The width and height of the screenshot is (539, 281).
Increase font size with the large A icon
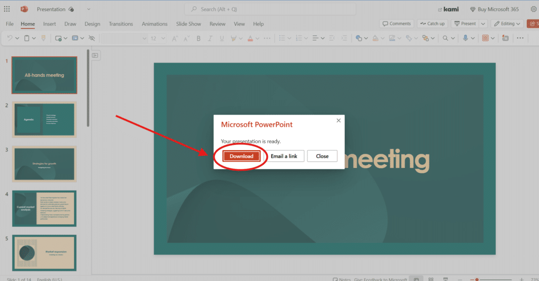tap(175, 38)
